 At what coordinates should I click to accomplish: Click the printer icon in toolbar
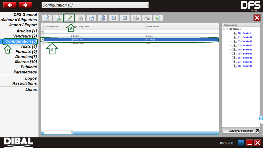147,18
